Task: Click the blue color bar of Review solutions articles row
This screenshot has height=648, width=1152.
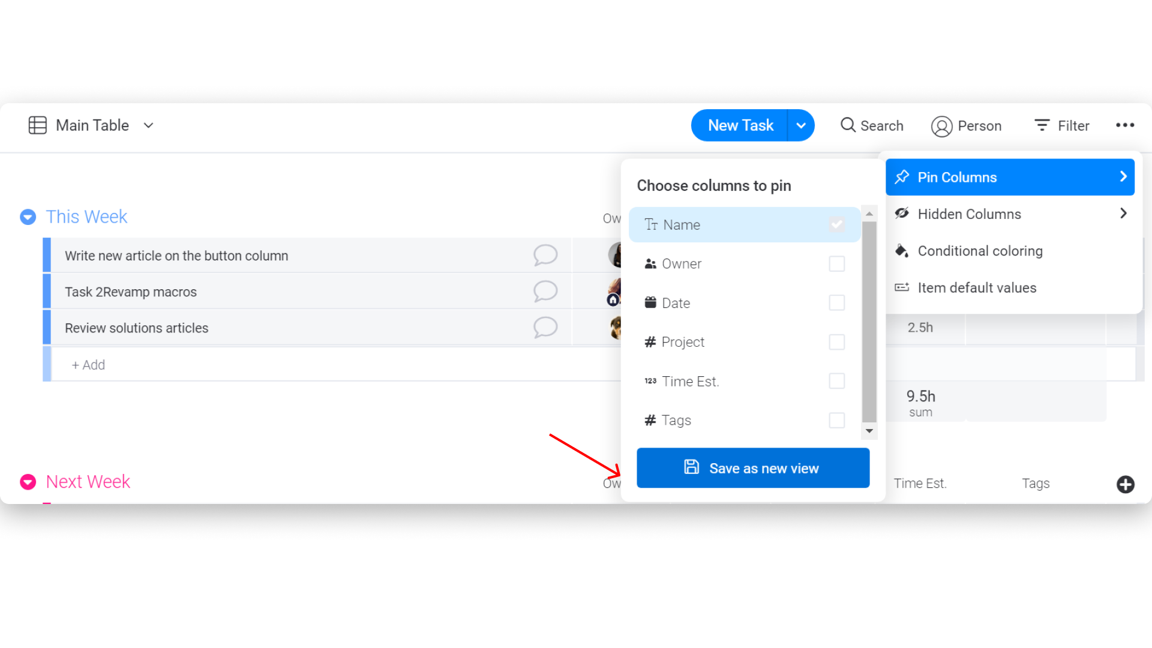Action: [47, 327]
